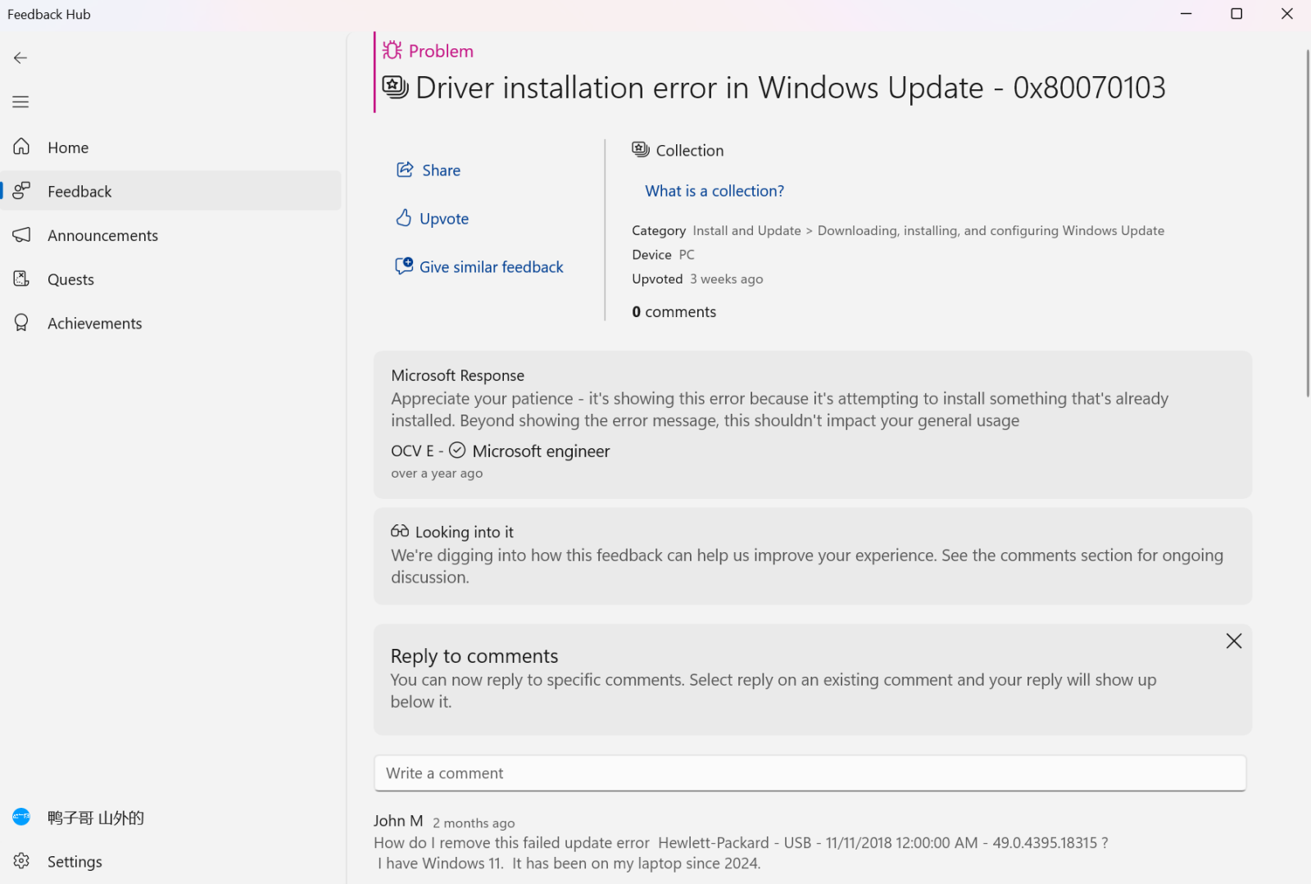
Task: Open the Announcements megaphone icon
Action: pos(22,235)
